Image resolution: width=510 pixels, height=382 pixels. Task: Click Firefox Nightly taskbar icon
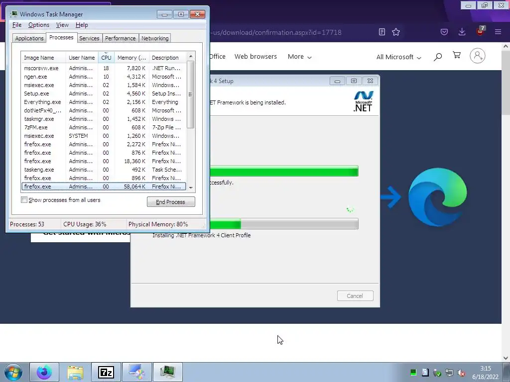point(44,372)
